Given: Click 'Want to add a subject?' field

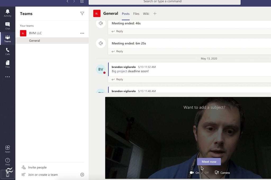Looking at the screenshot, I should pyautogui.click(x=204, y=107).
